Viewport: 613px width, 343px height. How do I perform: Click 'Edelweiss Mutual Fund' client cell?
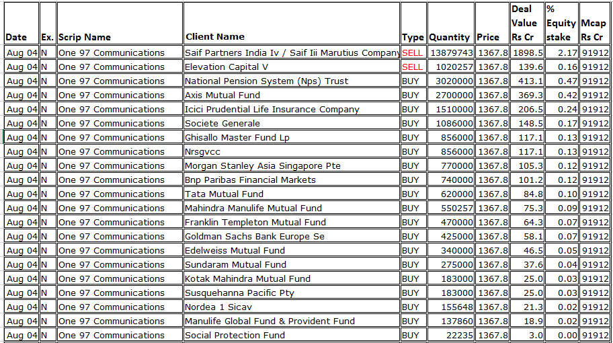pyautogui.click(x=292, y=250)
